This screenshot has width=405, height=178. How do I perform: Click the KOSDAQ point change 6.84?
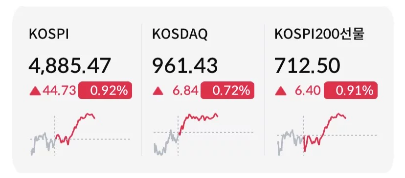(185, 91)
